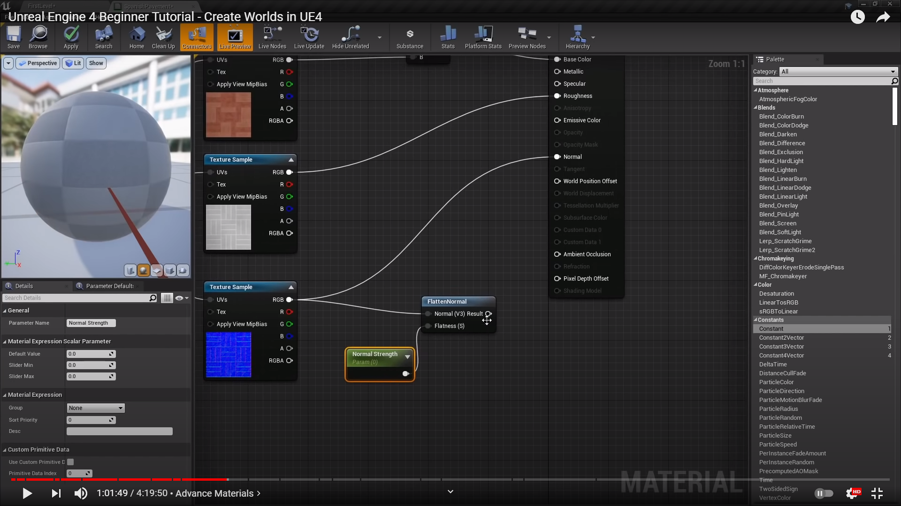Open the Stats toolbar icon
Viewport: 901px width, 506px height.
point(448,37)
